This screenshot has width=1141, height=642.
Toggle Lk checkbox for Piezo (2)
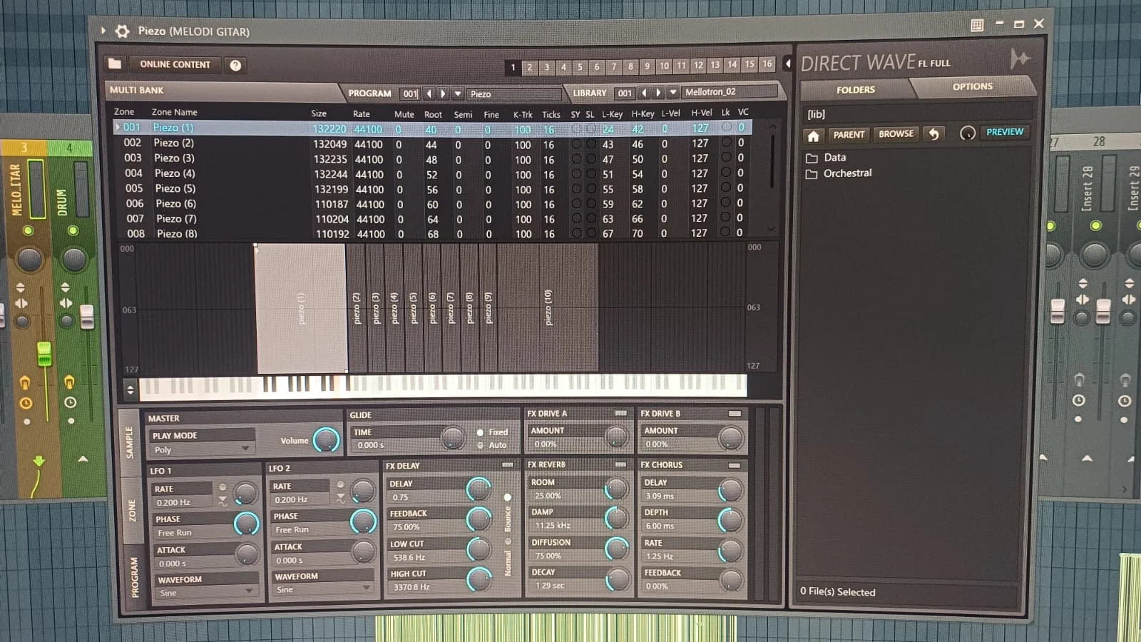pyautogui.click(x=726, y=142)
